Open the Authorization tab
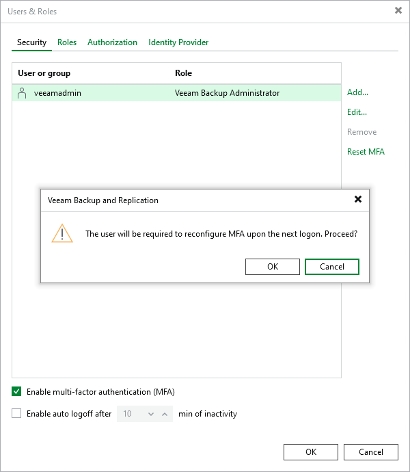The image size is (410, 472). (112, 42)
